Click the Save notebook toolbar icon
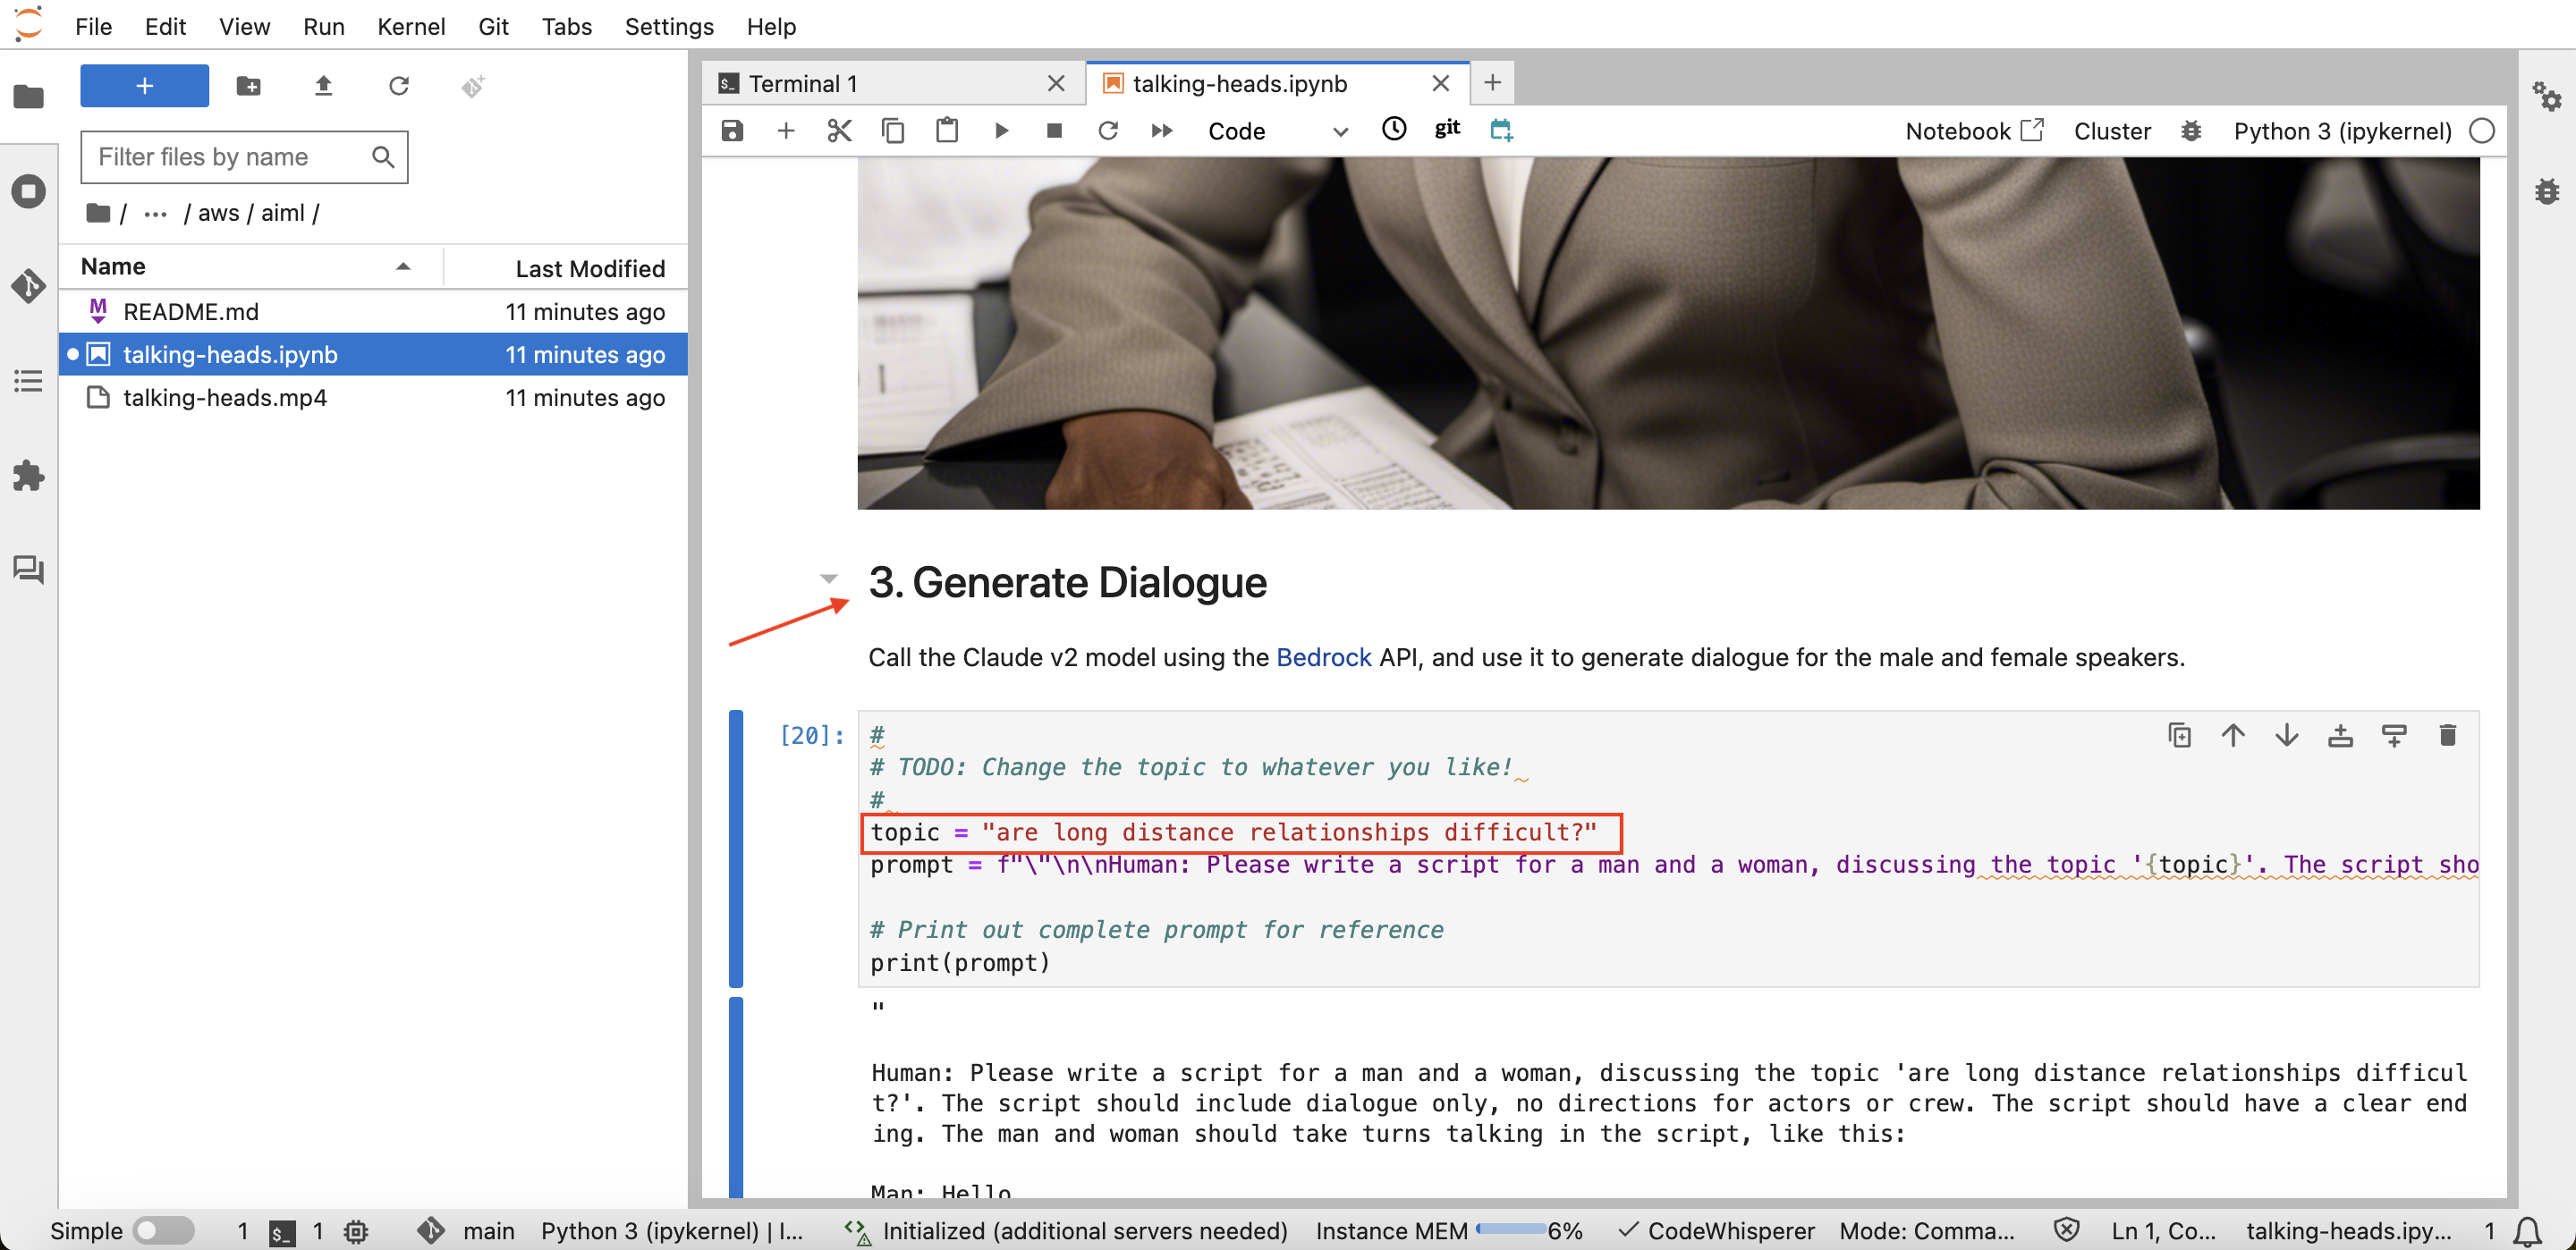 coord(732,131)
